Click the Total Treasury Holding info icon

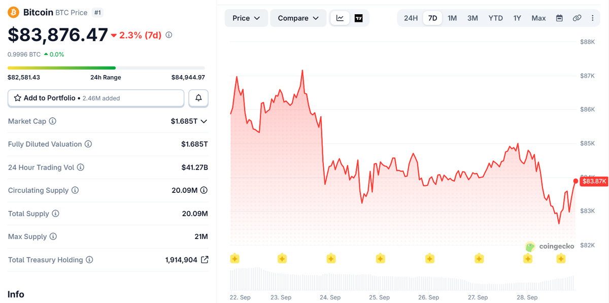click(x=89, y=260)
